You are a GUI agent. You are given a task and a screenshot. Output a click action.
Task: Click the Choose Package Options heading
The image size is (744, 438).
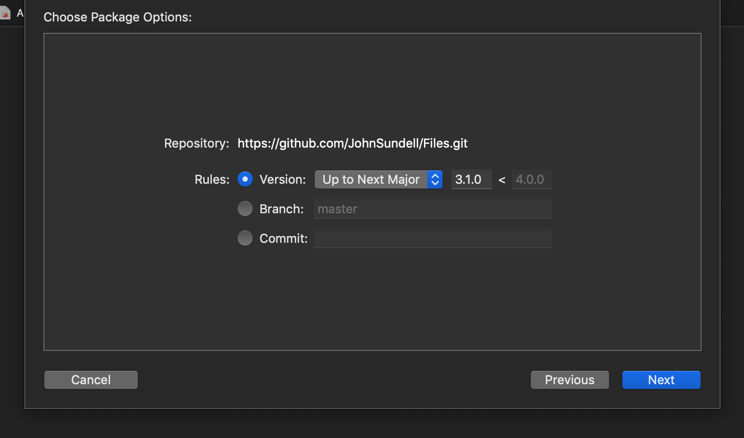click(x=118, y=17)
